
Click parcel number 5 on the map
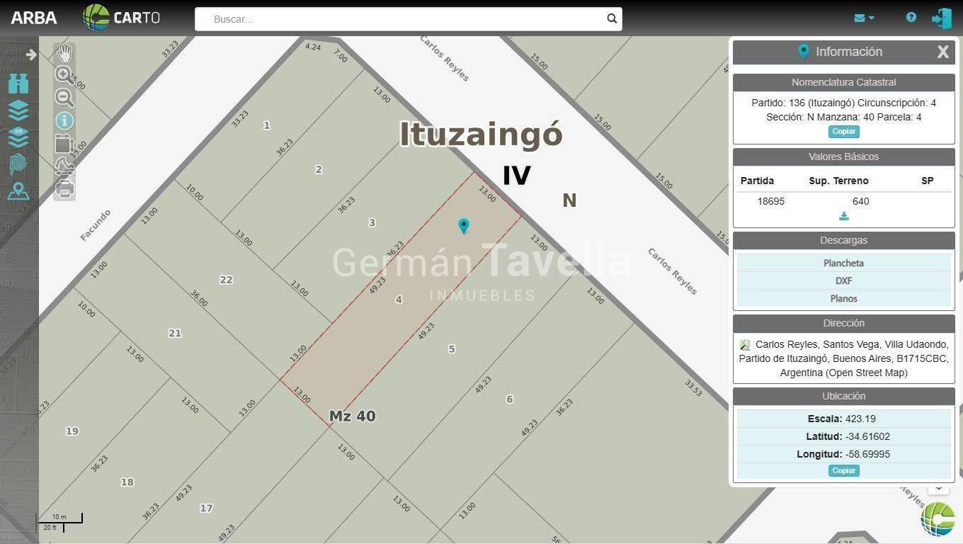coord(452,348)
